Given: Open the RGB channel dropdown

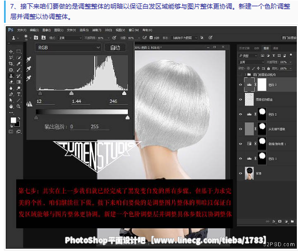Looking at the screenshot, I should point(68,48).
